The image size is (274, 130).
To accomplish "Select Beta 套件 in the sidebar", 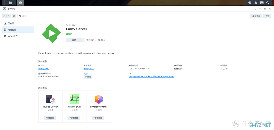I will pos(12,36).
